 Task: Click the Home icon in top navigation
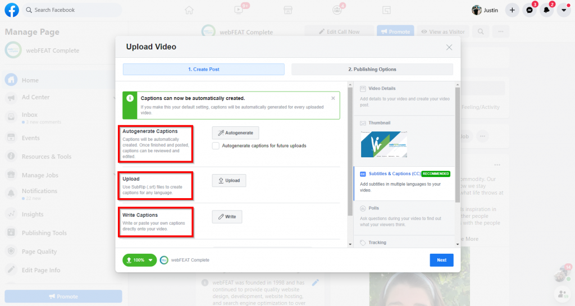189,10
